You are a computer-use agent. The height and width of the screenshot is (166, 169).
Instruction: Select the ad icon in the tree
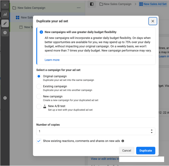point(21,27)
